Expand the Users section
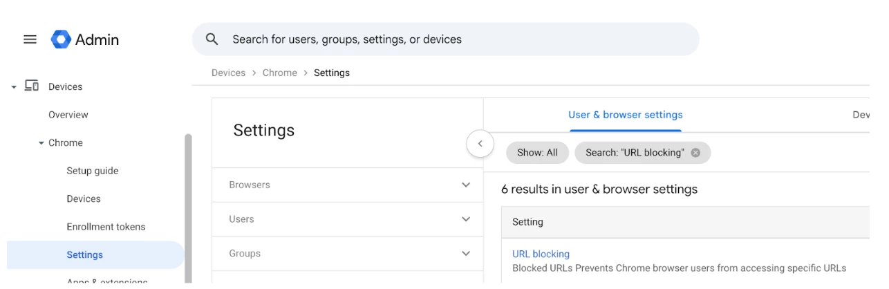The width and height of the screenshot is (889, 289). point(465,219)
